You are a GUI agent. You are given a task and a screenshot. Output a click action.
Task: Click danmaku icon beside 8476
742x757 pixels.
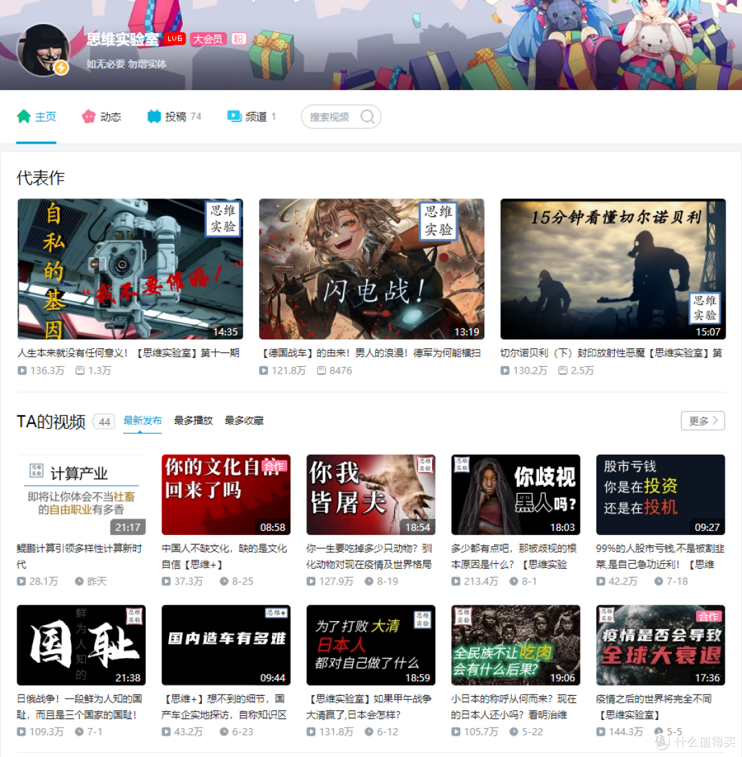pos(322,371)
